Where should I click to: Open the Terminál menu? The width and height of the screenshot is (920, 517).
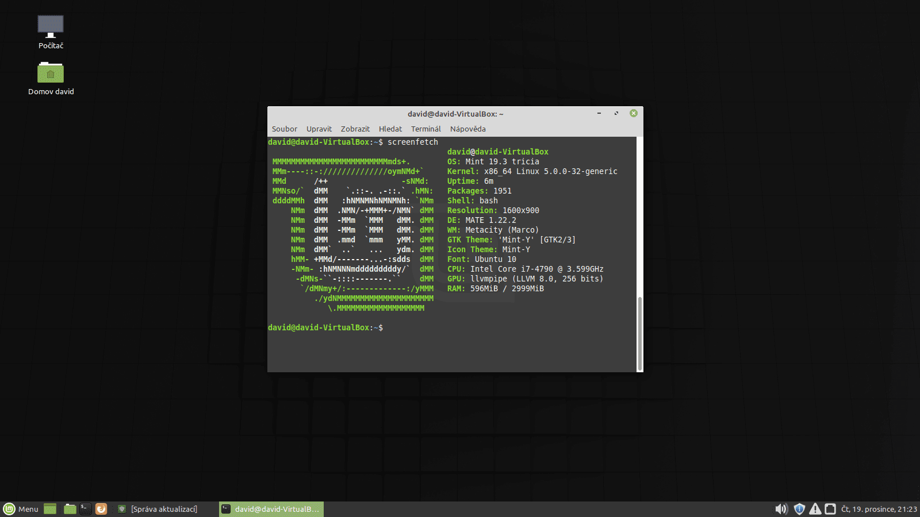coord(425,129)
